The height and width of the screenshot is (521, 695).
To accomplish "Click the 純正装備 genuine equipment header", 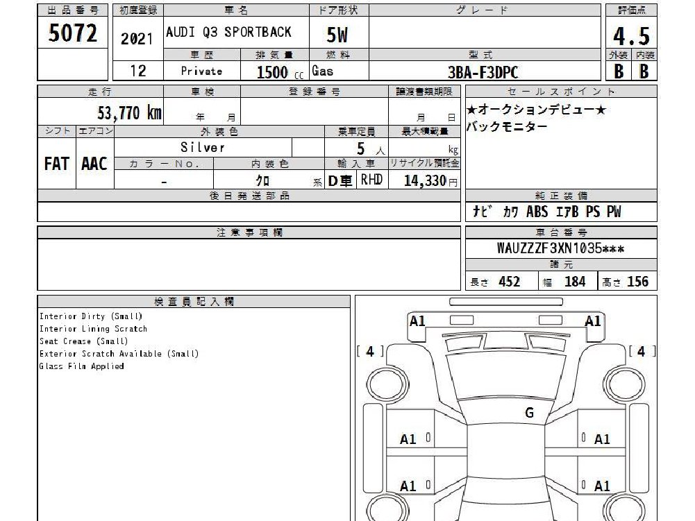I will [561, 196].
